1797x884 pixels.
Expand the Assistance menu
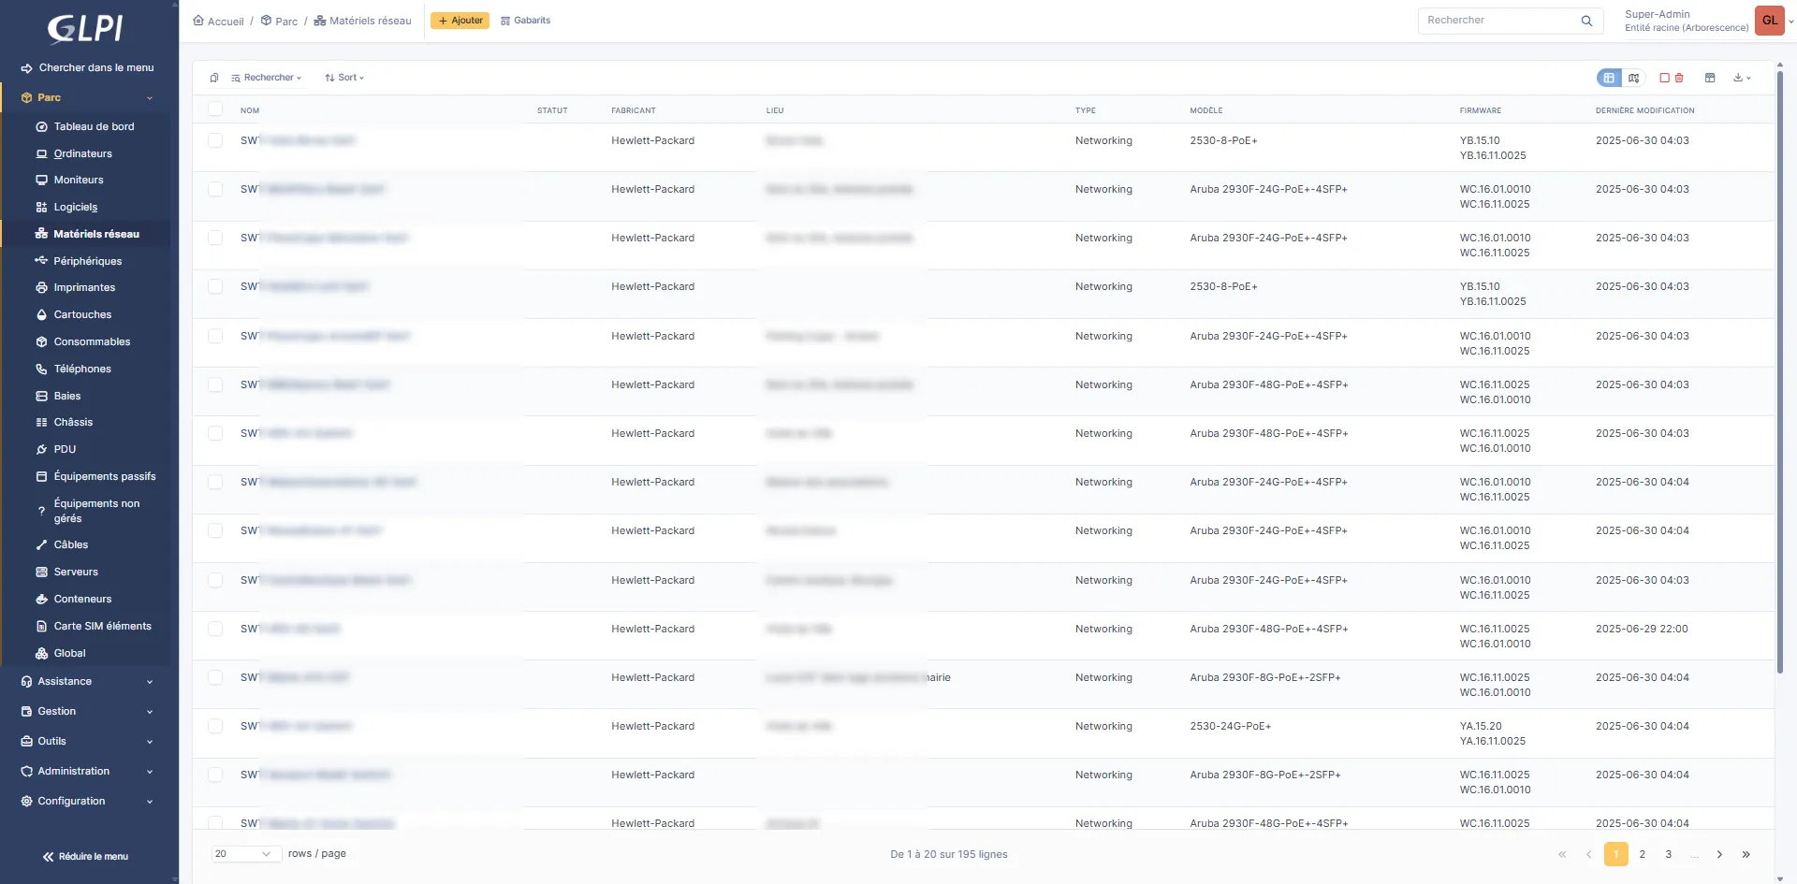pyautogui.click(x=86, y=682)
